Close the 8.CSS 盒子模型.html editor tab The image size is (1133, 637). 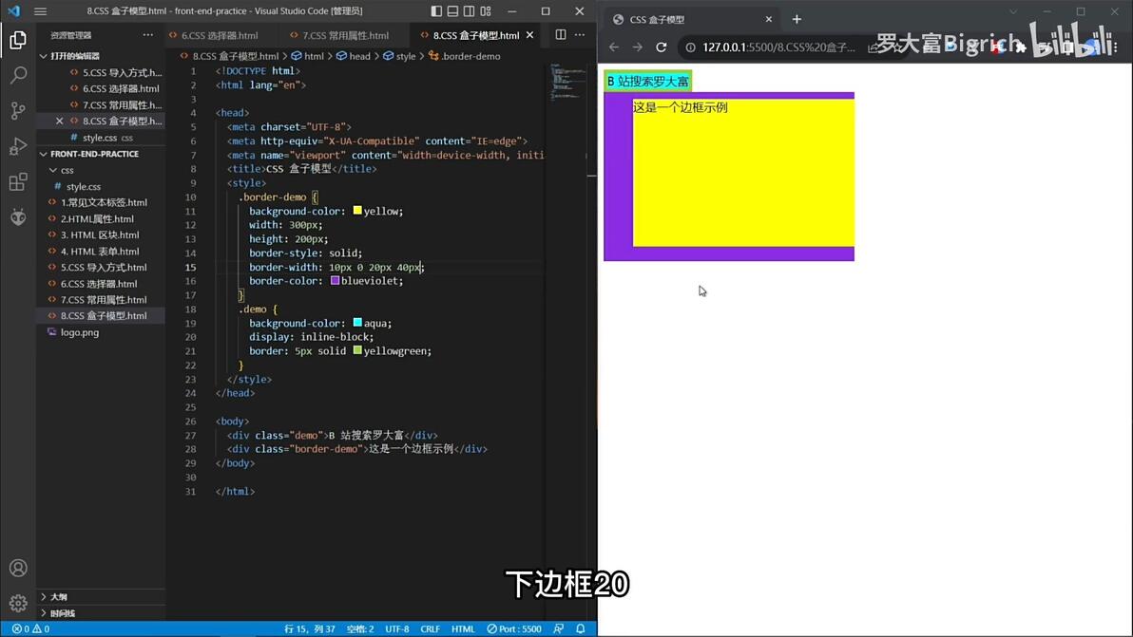(529, 34)
